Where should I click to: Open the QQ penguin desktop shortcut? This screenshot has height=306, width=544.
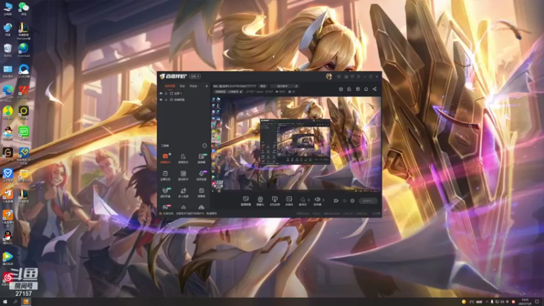tap(7, 237)
